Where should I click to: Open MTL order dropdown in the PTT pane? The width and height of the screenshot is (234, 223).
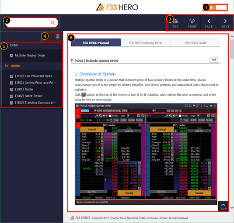tap(210, 125)
